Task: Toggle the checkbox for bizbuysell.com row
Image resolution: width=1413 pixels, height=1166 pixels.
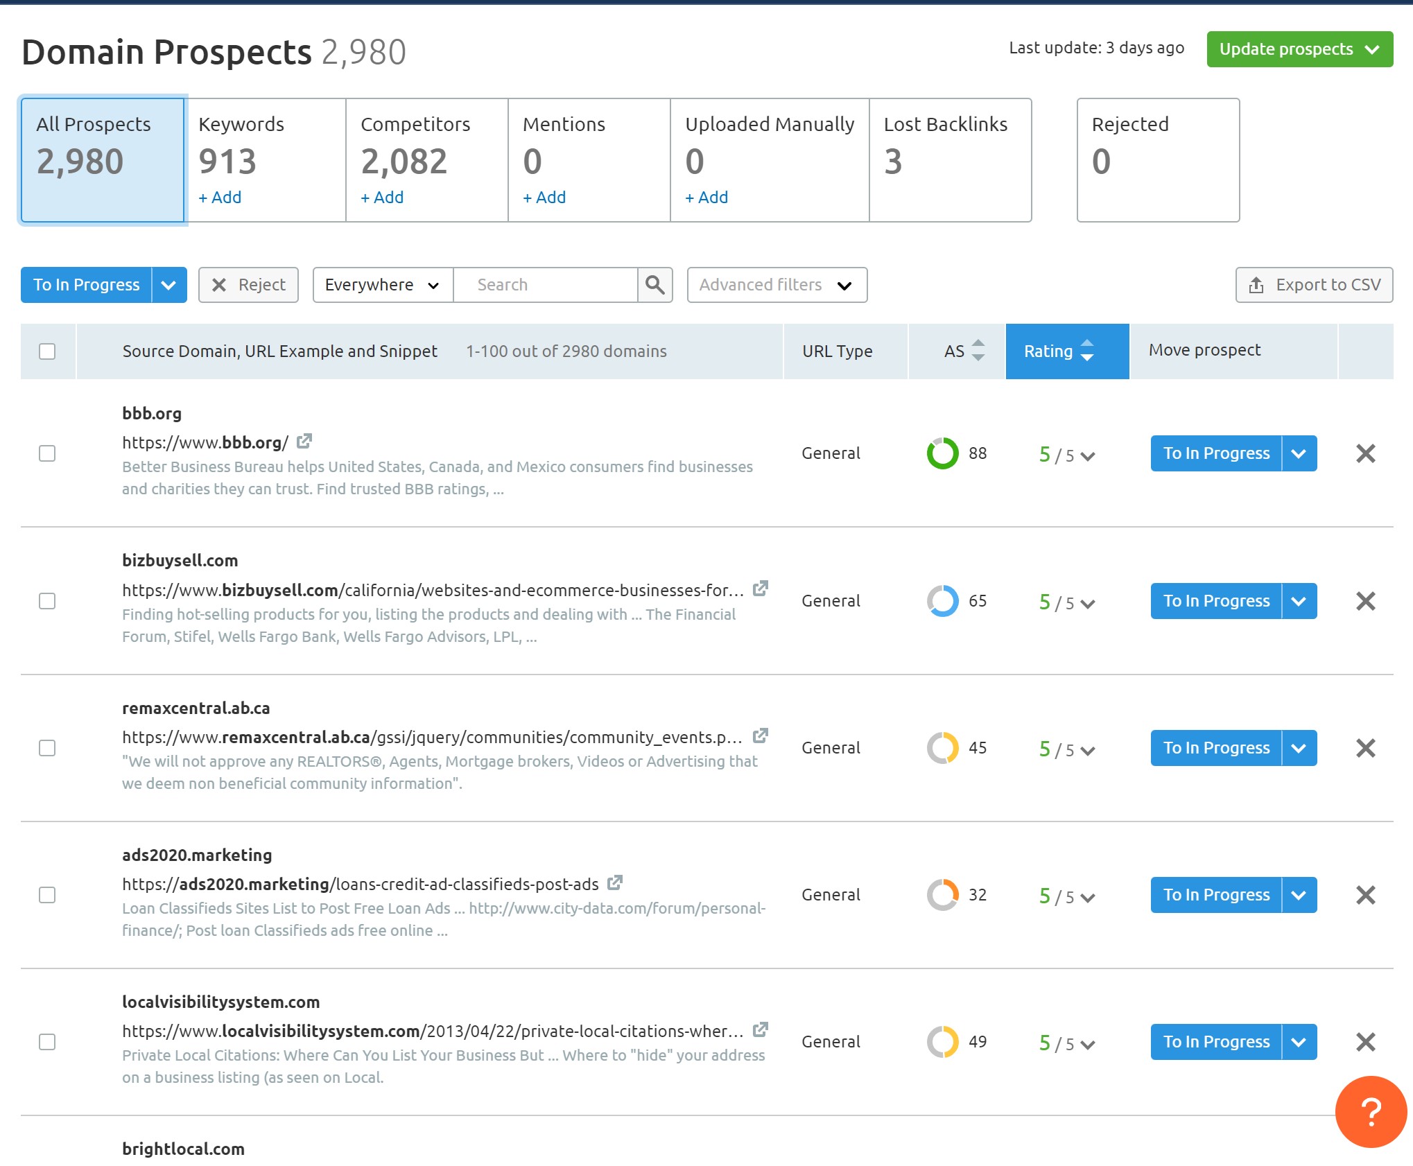Action: coord(48,600)
